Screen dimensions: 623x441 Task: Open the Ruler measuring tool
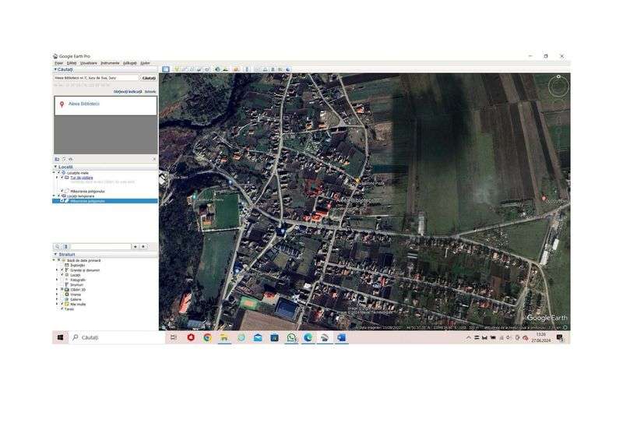coord(247,69)
